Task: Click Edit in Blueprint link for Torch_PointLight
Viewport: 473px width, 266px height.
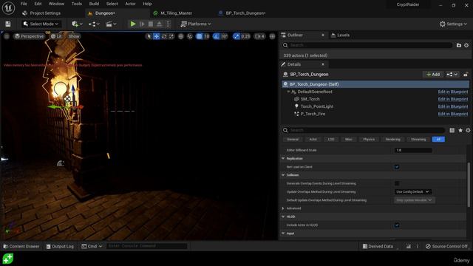Action: (x=453, y=106)
